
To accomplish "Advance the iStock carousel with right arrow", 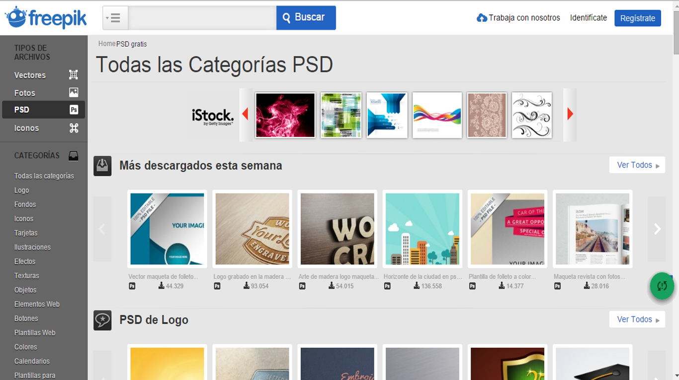I will point(570,114).
